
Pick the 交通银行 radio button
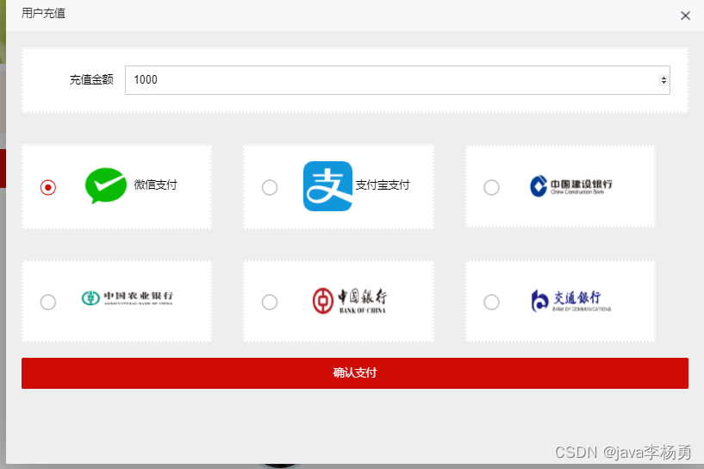491,302
